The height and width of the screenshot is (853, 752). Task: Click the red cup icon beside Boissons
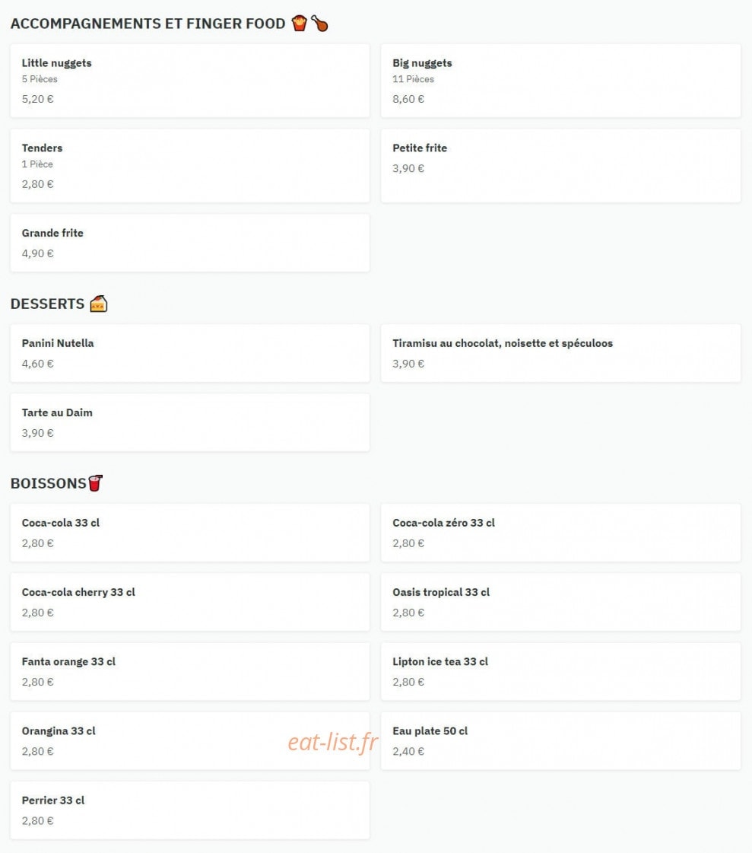point(95,483)
